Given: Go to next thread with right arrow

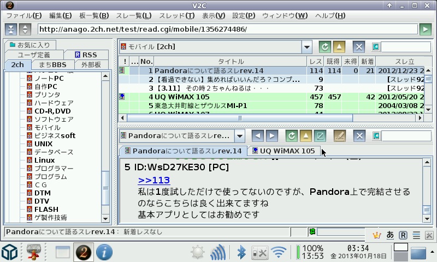Looking at the screenshot, I should click(271, 135).
